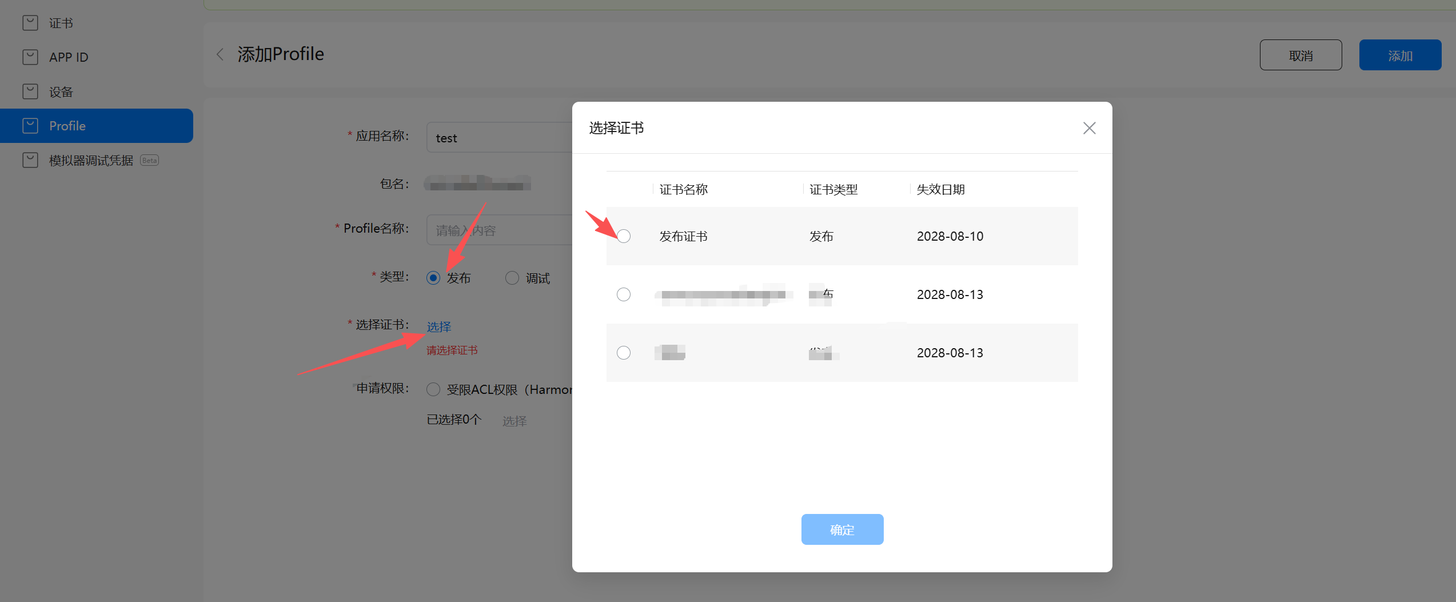Click the 证书 sidebar icon

30,23
